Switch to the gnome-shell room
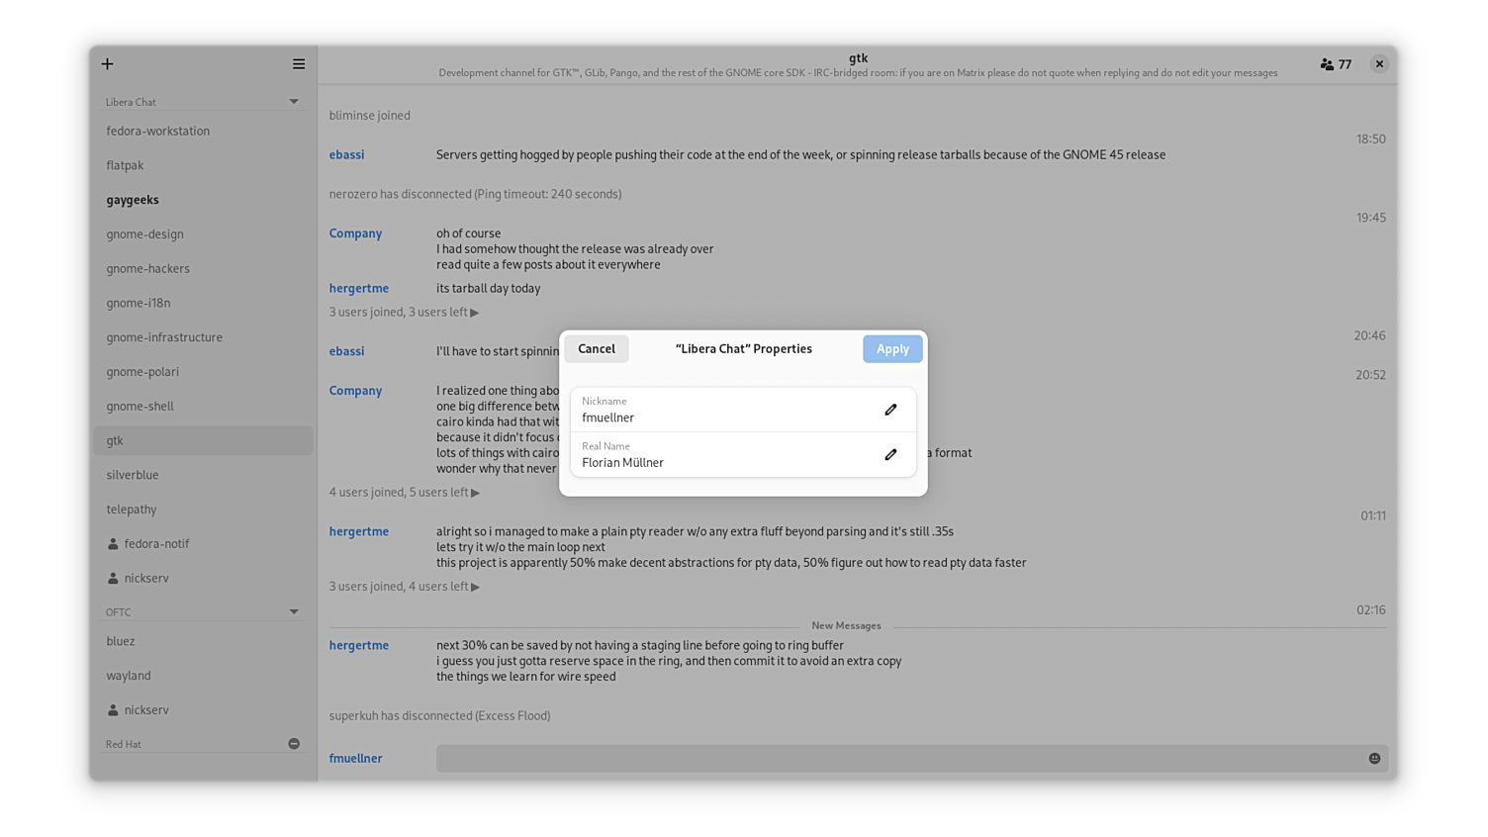 point(139,407)
